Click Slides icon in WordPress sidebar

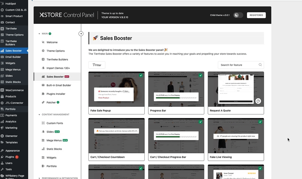tap(2, 76)
